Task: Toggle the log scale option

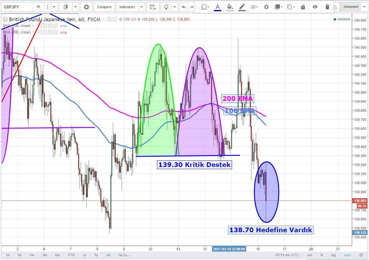Action: [333, 255]
